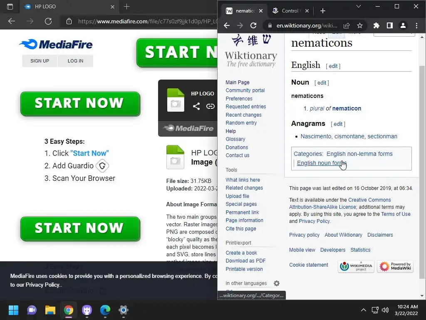Click the copy link icon under HP LOGO
426x320 pixels.
click(210, 106)
